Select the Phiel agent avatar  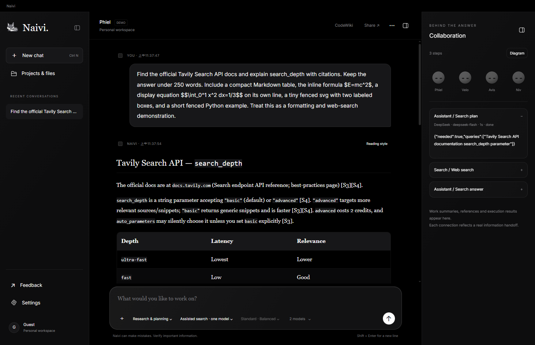click(438, 78)
